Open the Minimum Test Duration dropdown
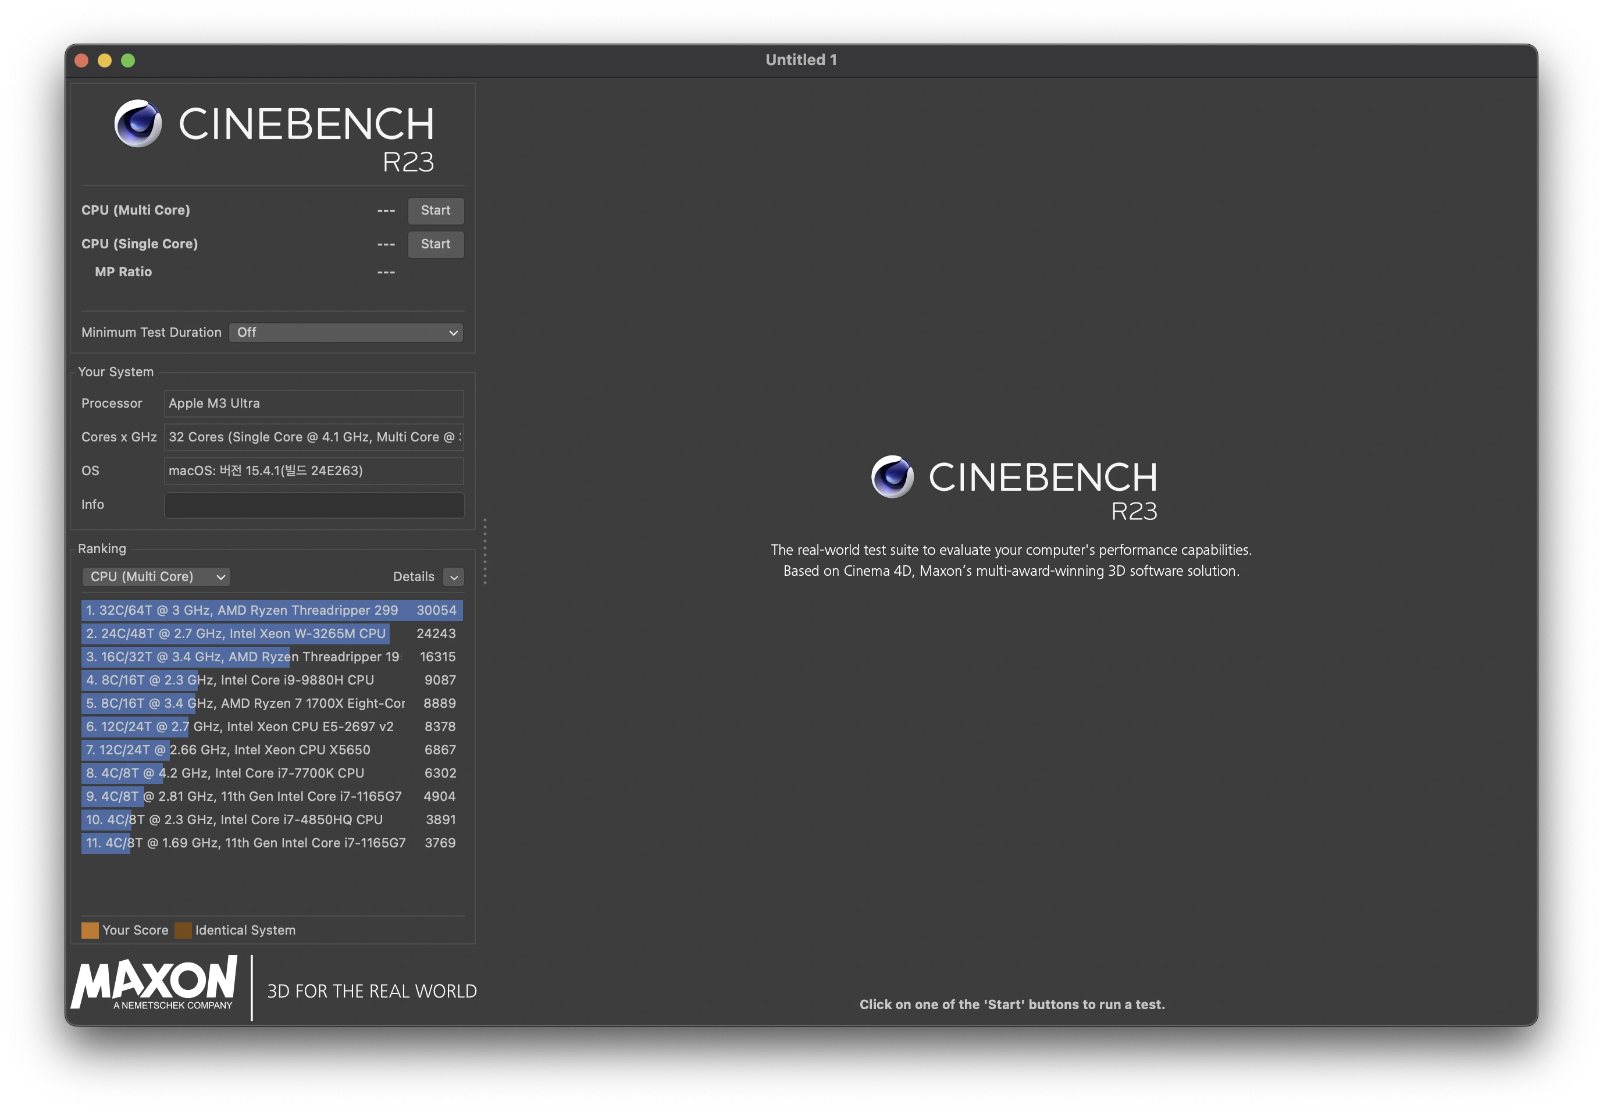The height and width of the screenshot is (1112, 1603). coord(346,332)
